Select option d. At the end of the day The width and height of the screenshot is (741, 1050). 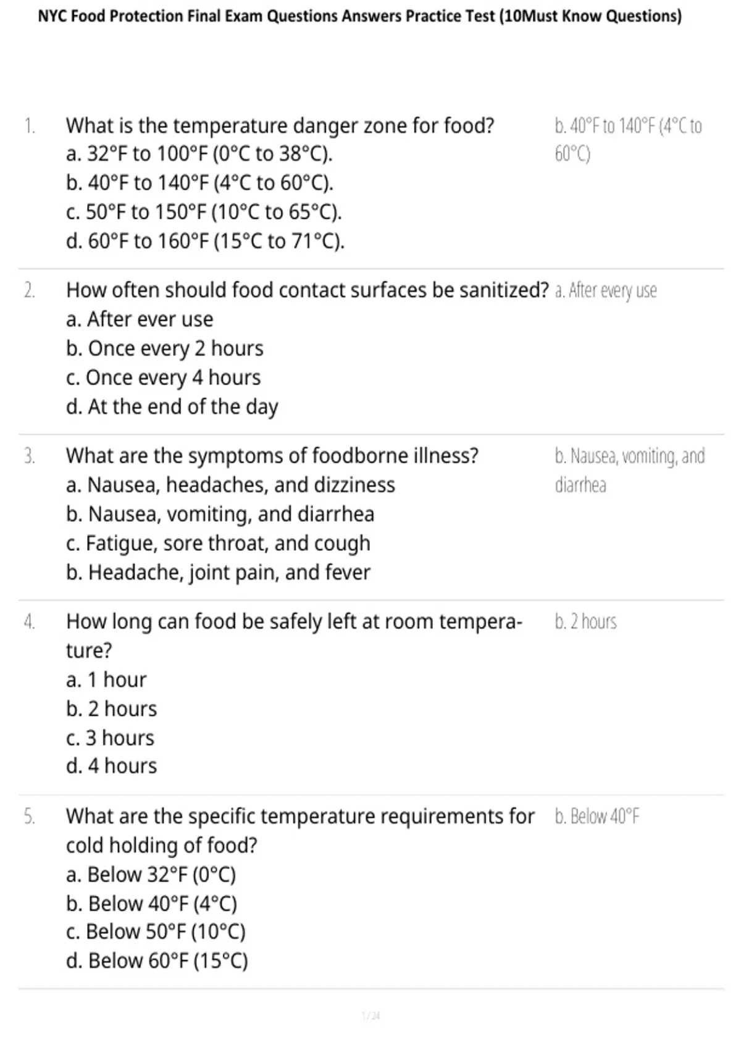click(x=172, y=406)
